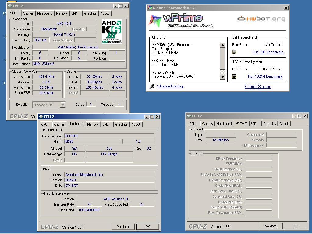Click the AGP version 1.0 field

point(115,199)
